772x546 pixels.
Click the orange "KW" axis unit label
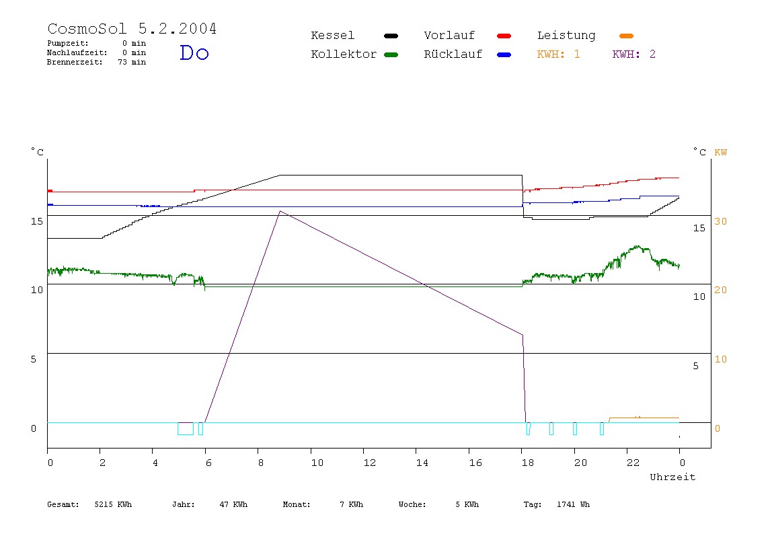coord(720,152)
